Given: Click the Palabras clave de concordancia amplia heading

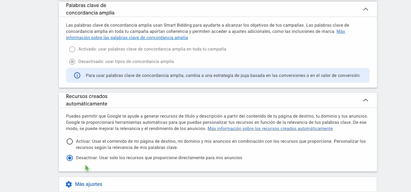Looking at the screenshot, I should coord(90,9).
